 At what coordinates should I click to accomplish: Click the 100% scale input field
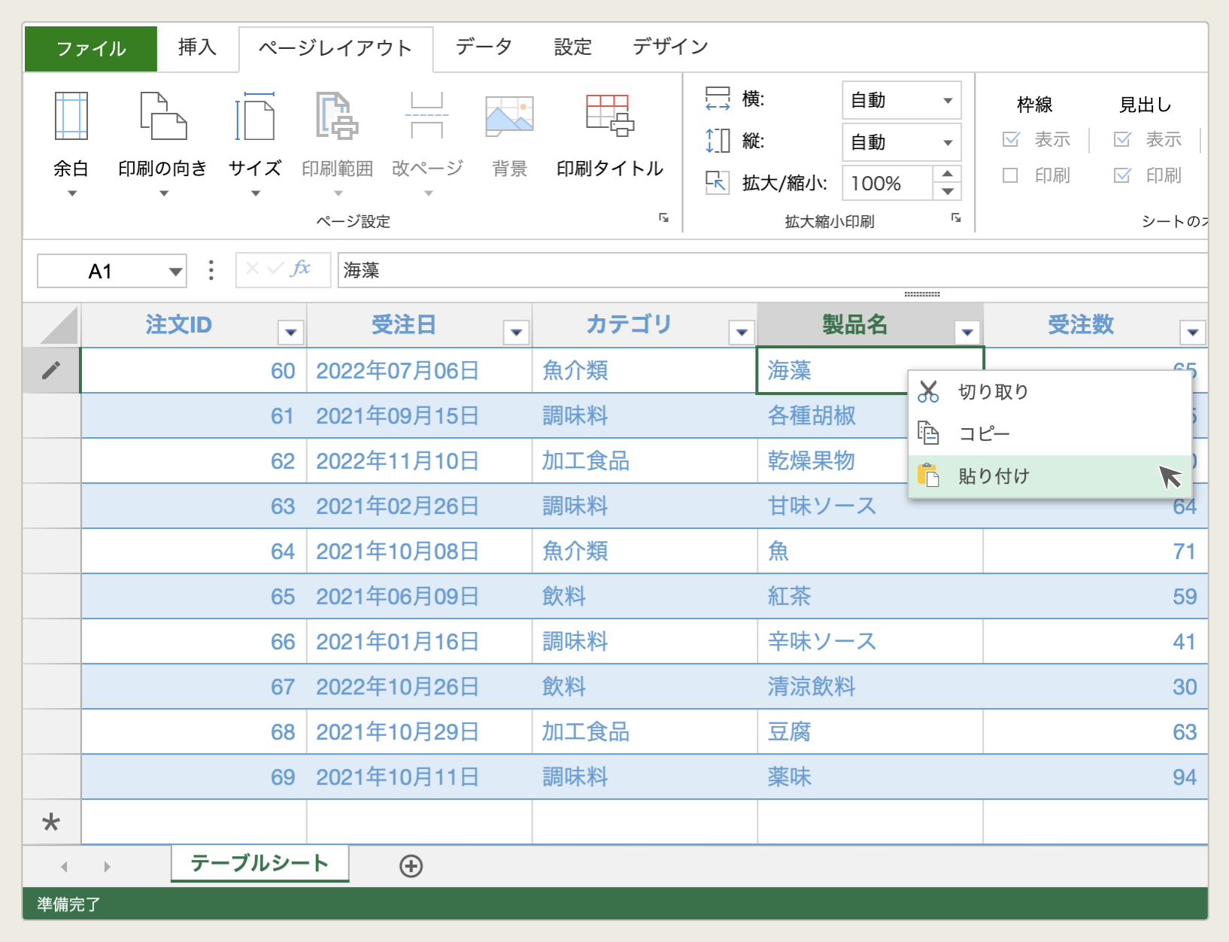coord(888,183)
